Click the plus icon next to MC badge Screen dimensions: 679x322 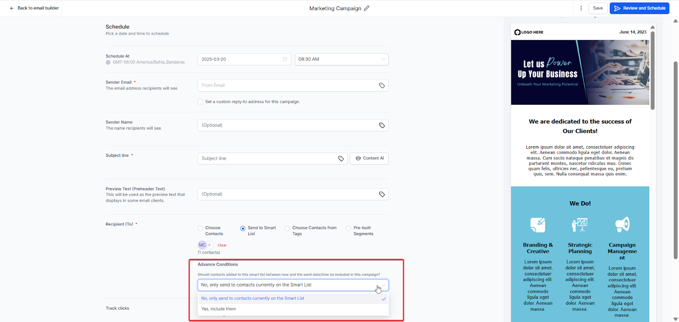click(209, 245)
